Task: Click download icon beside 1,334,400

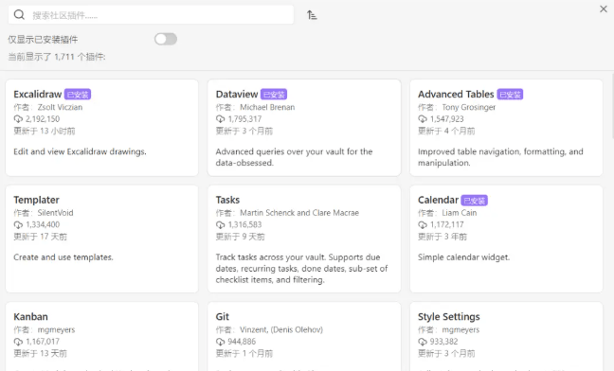Action: [18, 225]
